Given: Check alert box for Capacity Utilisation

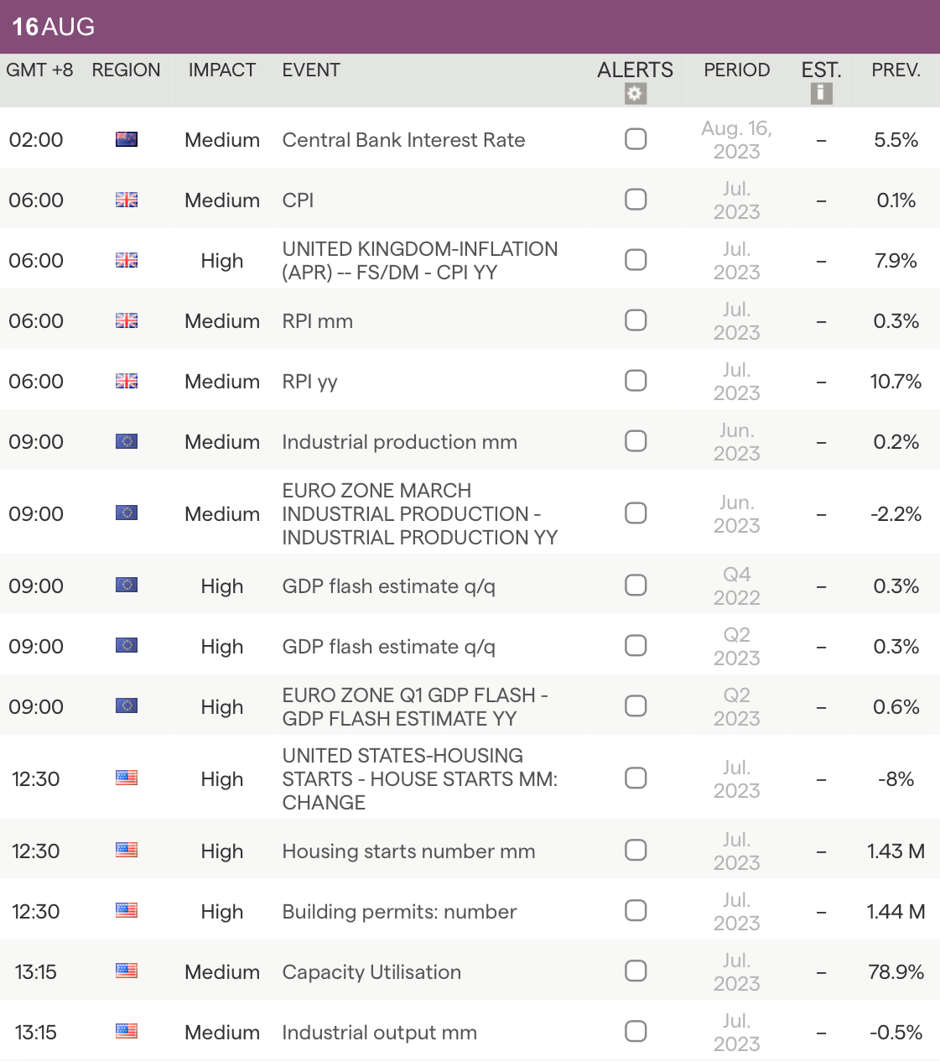Looking at the screenshot, I should coord(636,971).
